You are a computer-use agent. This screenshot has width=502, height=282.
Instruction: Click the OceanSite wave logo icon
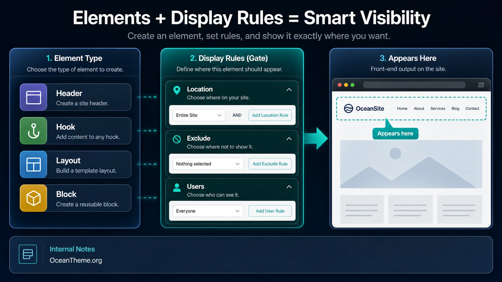(x=348, y=108)
